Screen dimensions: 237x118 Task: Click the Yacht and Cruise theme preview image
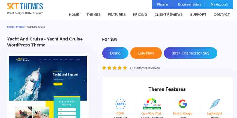48,86
